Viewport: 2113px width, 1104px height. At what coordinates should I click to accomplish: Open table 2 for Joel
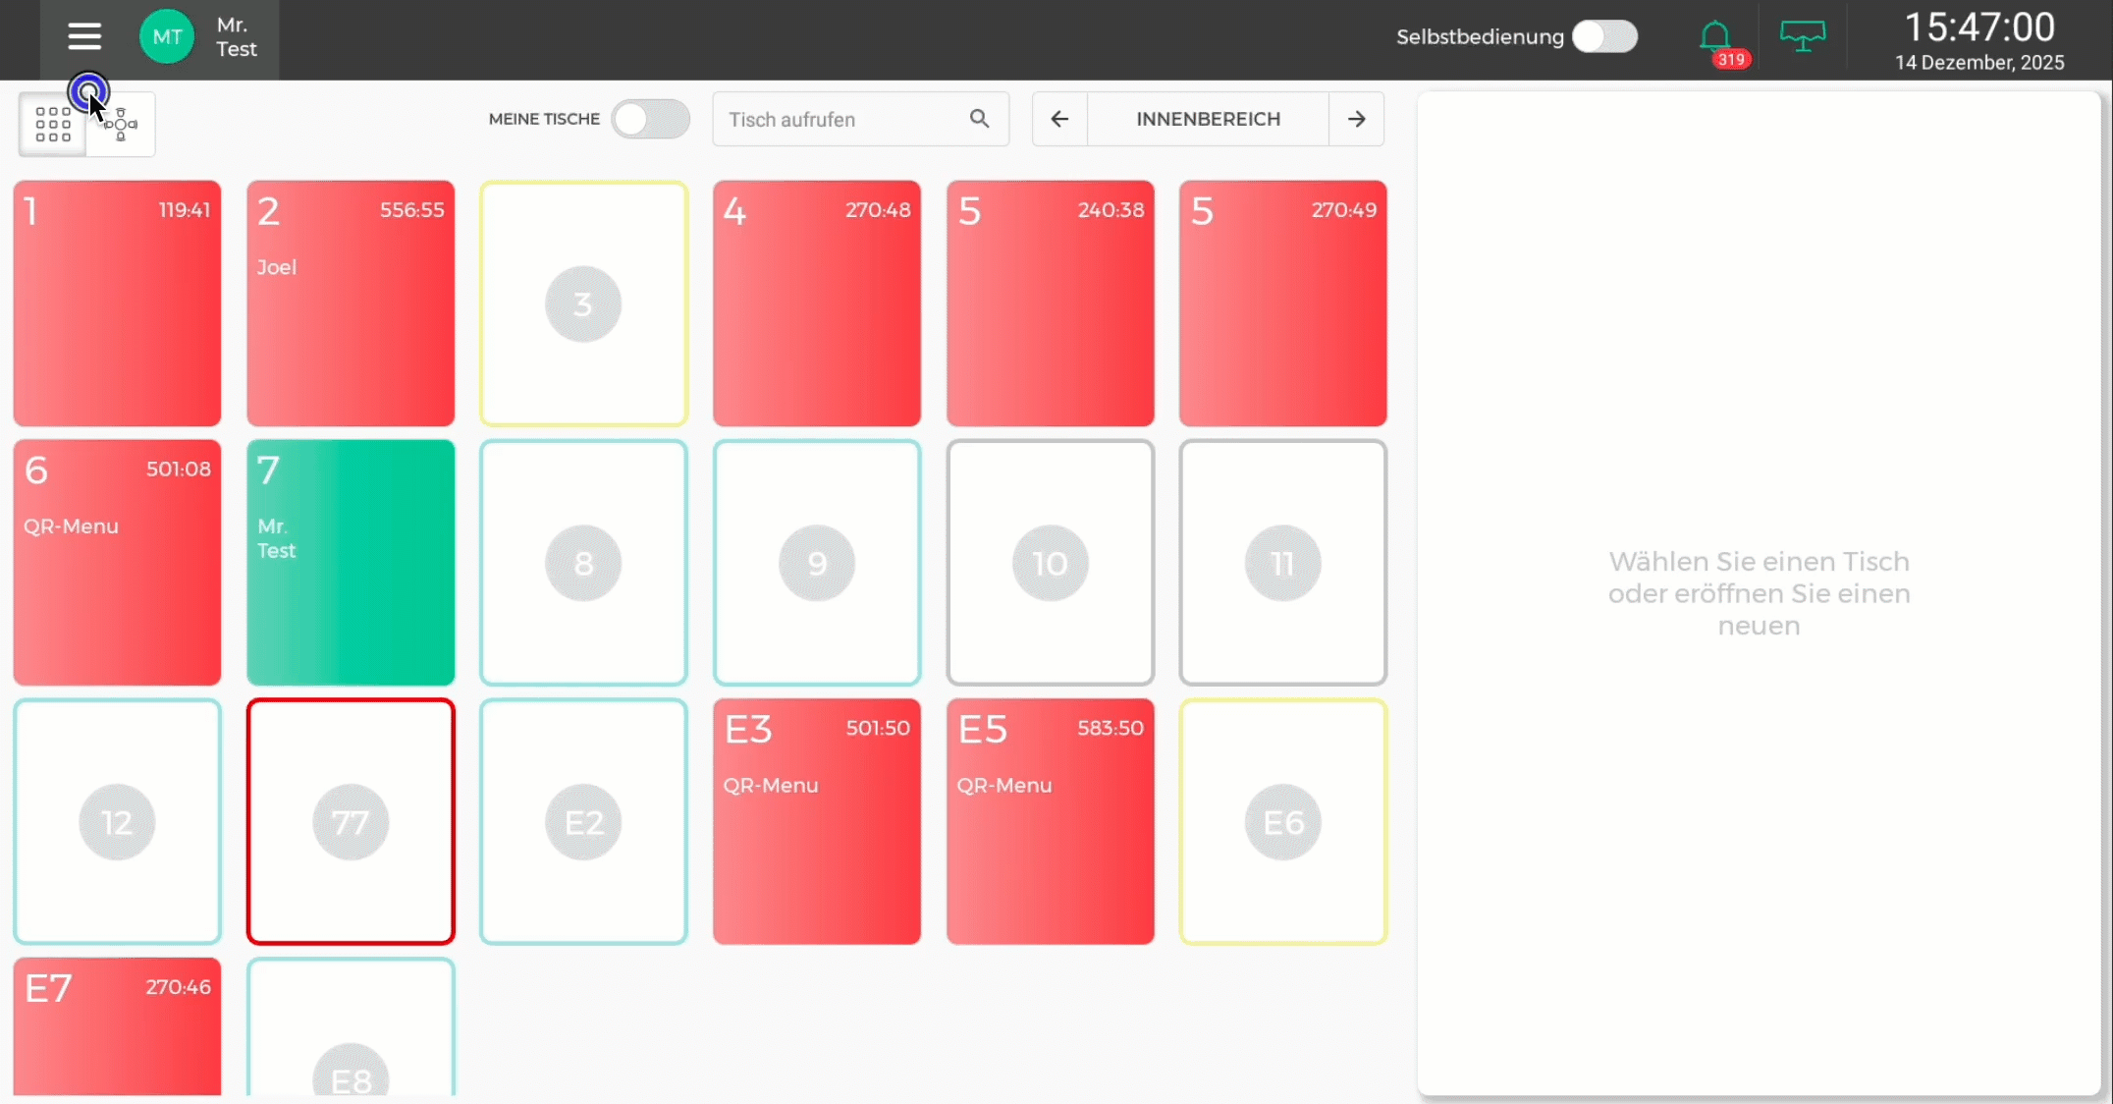351,304
